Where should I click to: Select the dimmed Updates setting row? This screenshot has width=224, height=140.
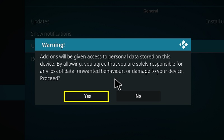tap(124, 22)
